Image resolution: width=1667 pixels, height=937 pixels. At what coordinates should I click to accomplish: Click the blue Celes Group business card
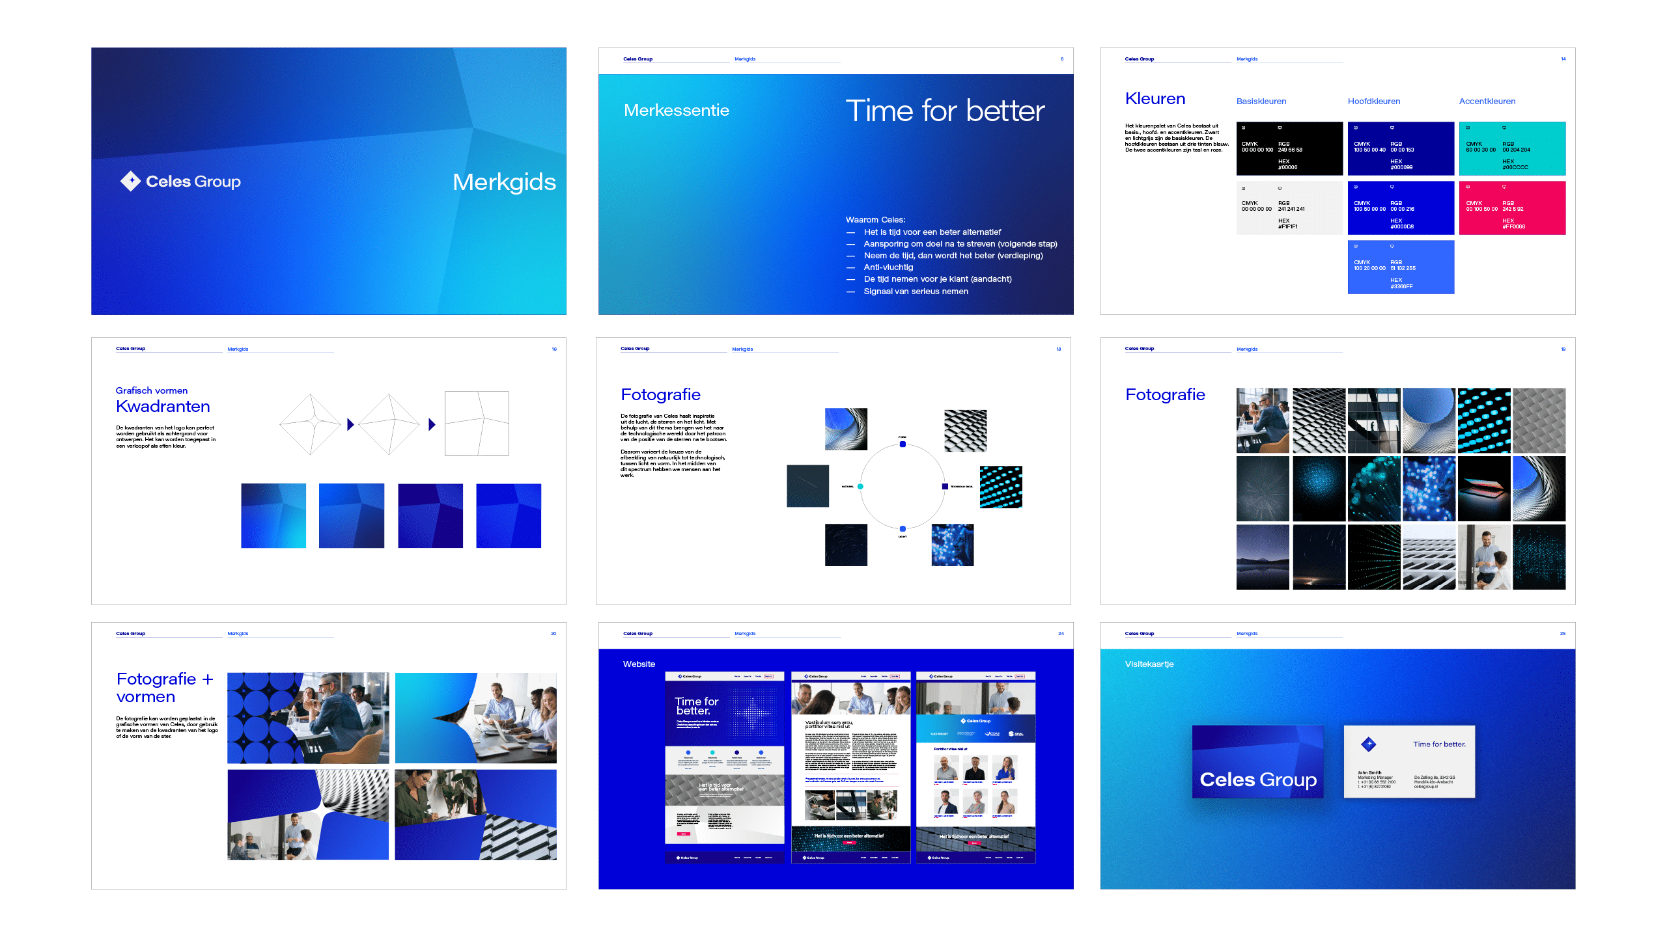coord(1257,761)
